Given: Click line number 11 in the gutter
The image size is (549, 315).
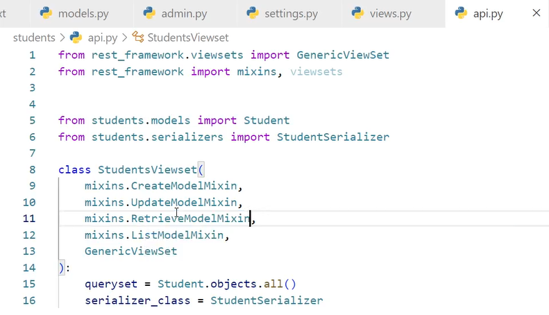Looking at the screenshot, I should tap(28, 219).
